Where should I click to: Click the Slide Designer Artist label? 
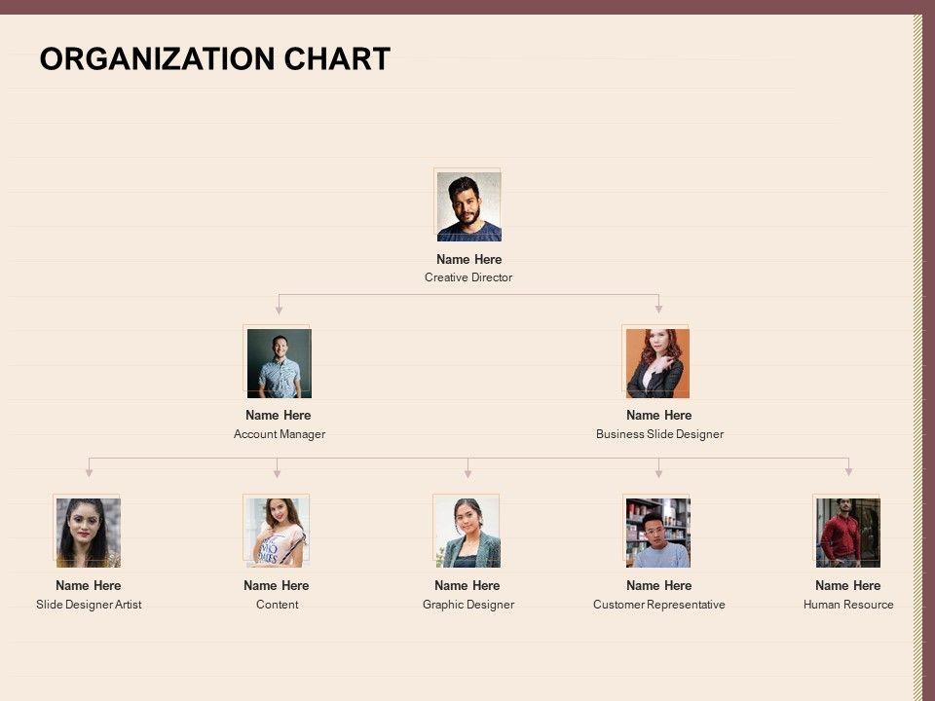point(89,605)
